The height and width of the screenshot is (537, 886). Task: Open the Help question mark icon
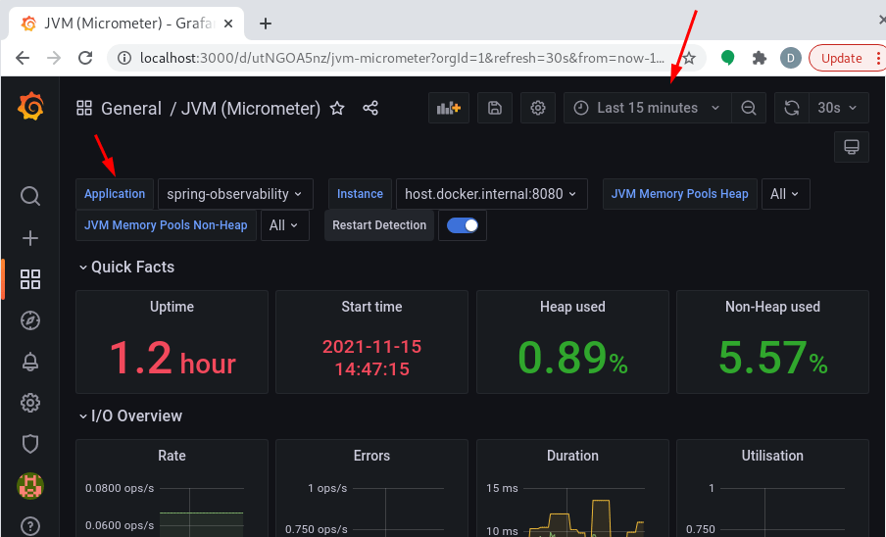click(x=30, y=526)
